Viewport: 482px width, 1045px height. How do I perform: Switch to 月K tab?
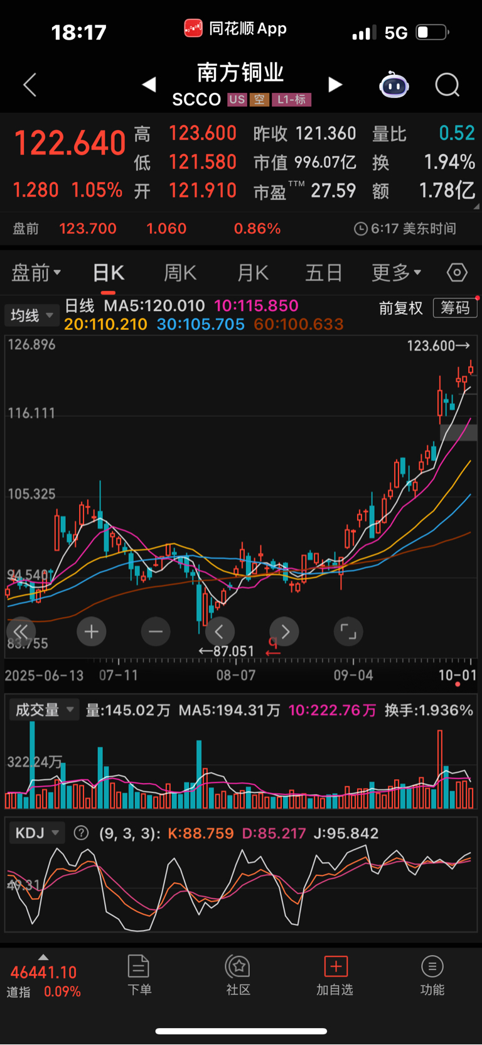(x=253, y=273)
